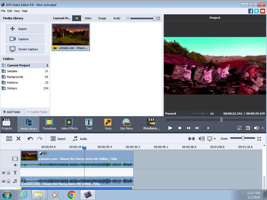Open the Disc Menu section
Viewport: 267px width, 200px height.
[x=126, y=124]
